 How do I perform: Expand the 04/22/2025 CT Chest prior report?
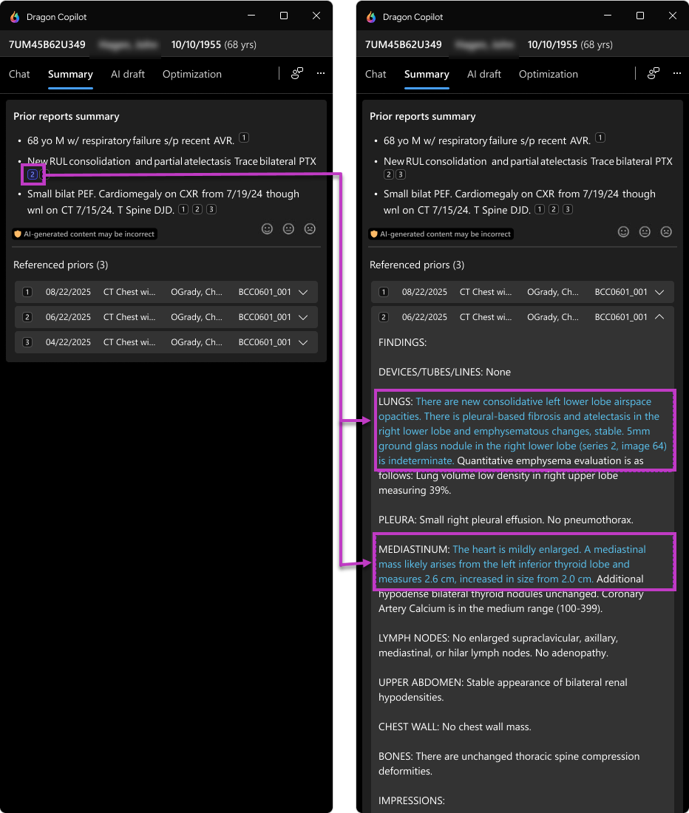(303, 342)
